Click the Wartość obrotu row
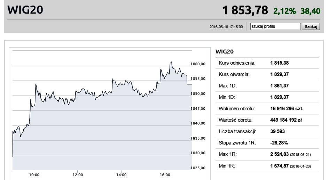The image size is (329, 180). tap(267, 120)
